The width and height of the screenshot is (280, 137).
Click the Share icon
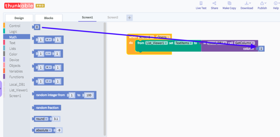[x=214, y=3]
